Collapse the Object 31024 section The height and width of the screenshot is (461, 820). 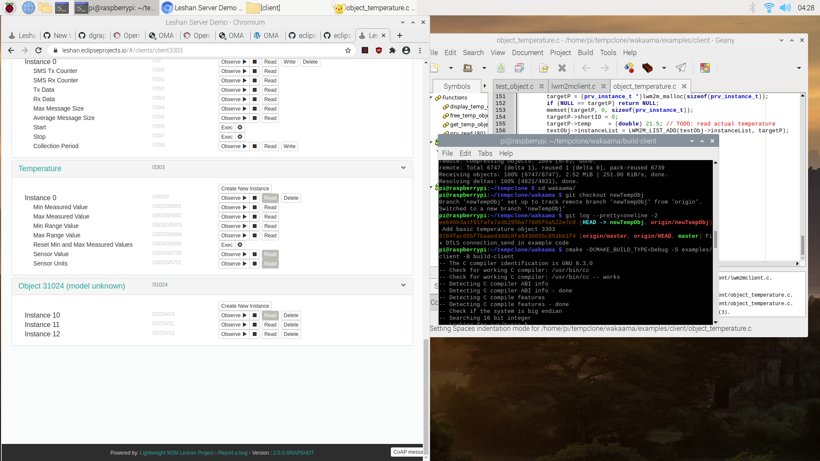(x=403, y=285)
